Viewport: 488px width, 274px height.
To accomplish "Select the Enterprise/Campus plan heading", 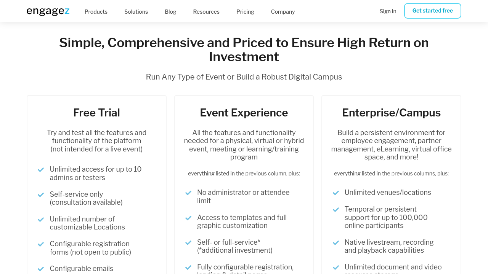I will pos(391,113).
